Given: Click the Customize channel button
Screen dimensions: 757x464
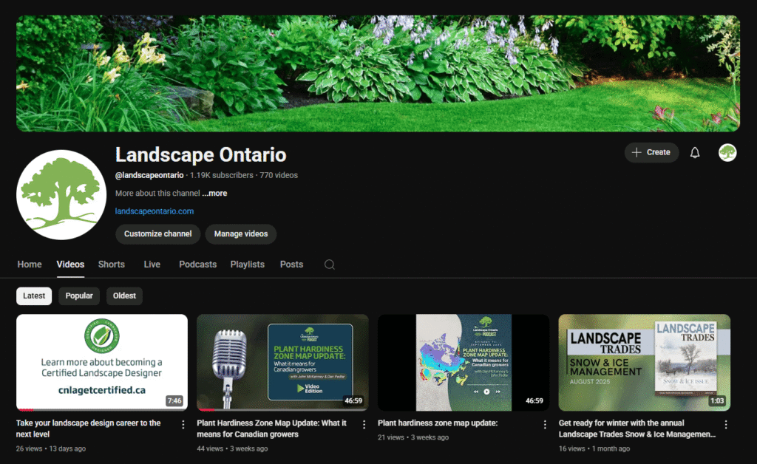Looking at the screenshot, I should 157,233.
